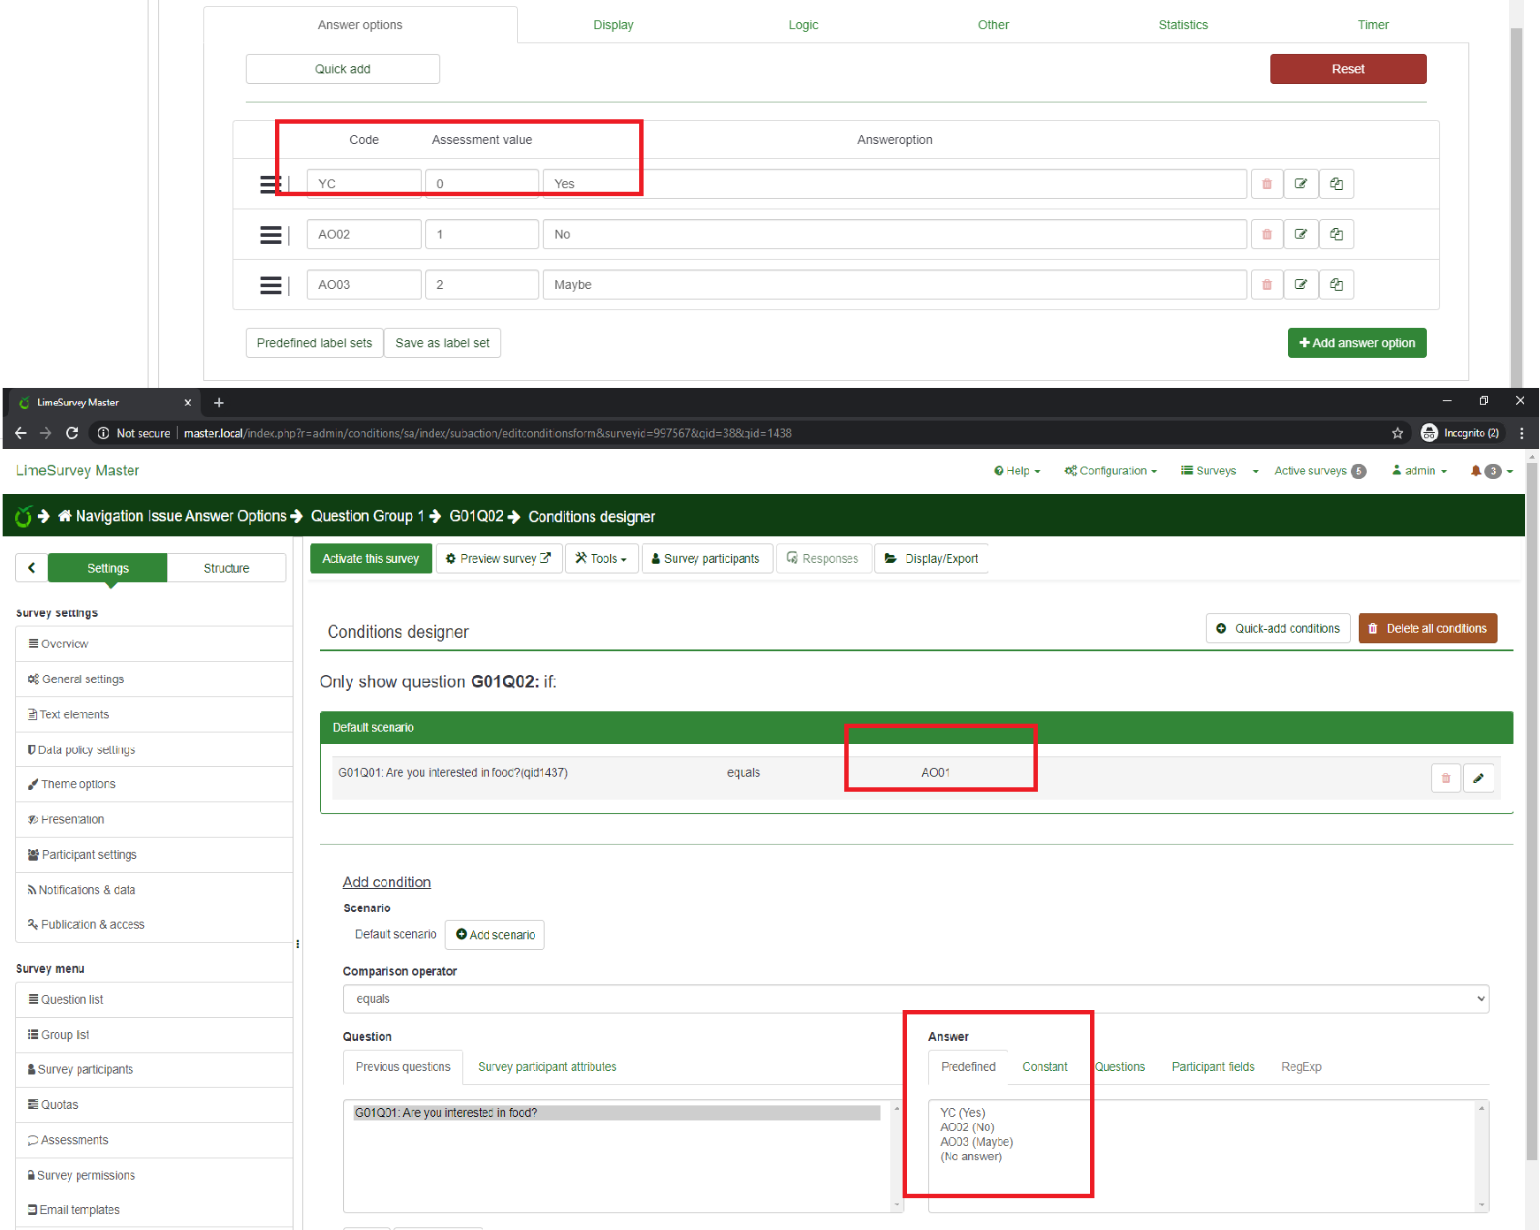Open the admin user dropdown
The width and height of the screenshot is (1540, 1230).
pyautogui.click(x=1420, y=471)
